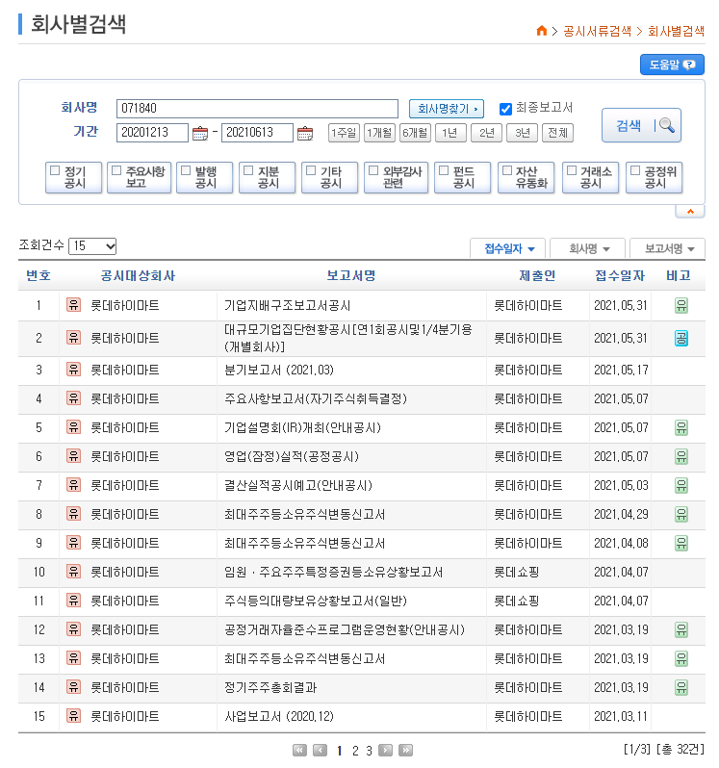Viewport: 719px width, 768px height.
Task: Click the 도움말 help button
Action: pyautogui.click(x=672, y=64)
